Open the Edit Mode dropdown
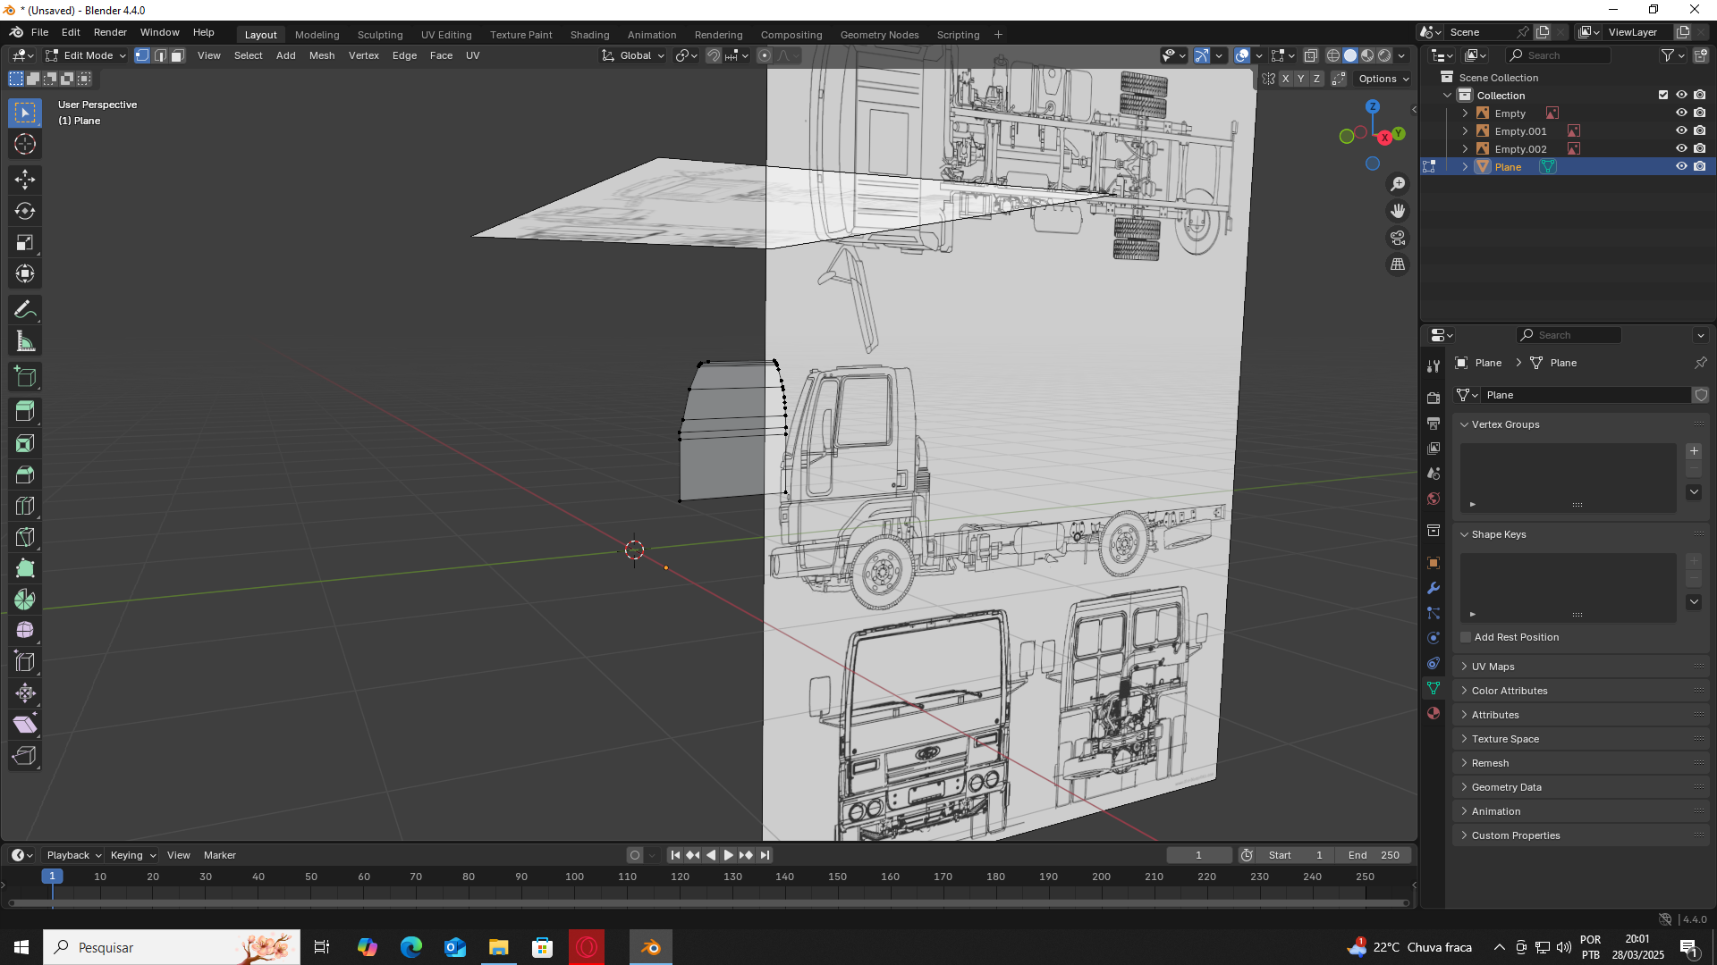1717x965 pixels. pyautogui.click(x=86, y=55)
